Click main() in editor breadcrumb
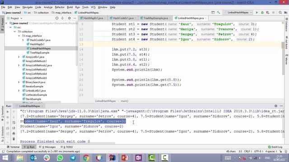Screen dimensions: 289x162 125,101
